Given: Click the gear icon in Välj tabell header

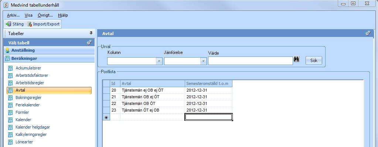Looking at the screenshot, I should pyautogui.click(x=89, y=42).
